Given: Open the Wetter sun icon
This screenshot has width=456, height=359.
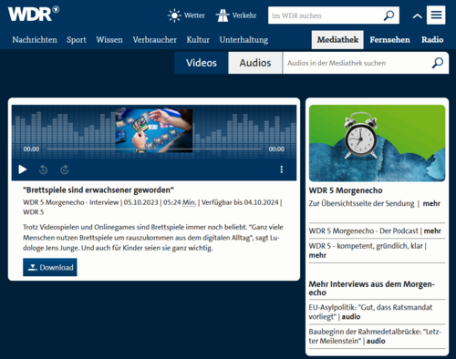Looking at the screenshot, I should 174,15.
